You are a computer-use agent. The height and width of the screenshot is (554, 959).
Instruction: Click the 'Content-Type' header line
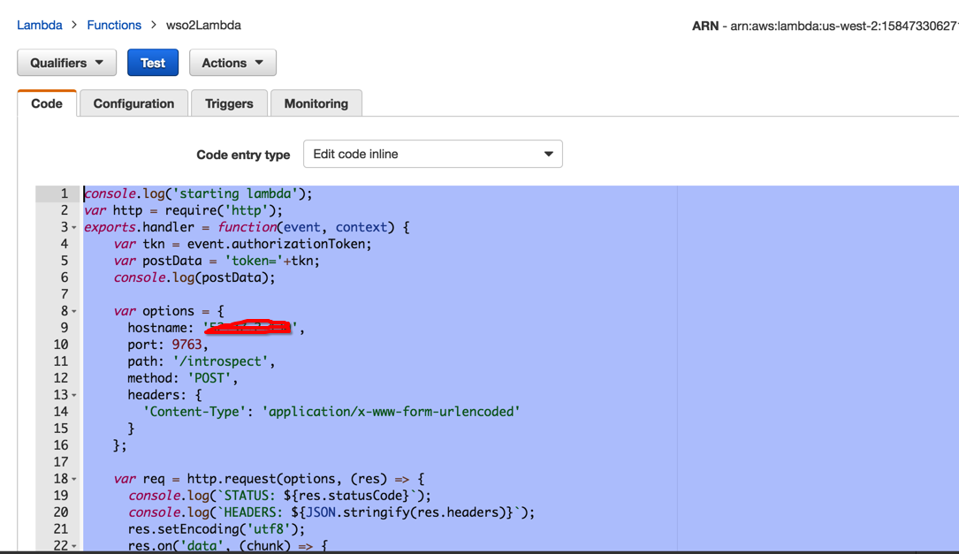click(x=331, y=412)
